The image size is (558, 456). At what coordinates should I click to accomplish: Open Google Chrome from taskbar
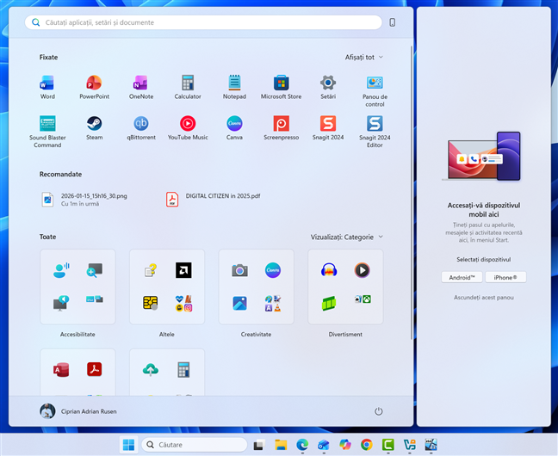[367, 445]
